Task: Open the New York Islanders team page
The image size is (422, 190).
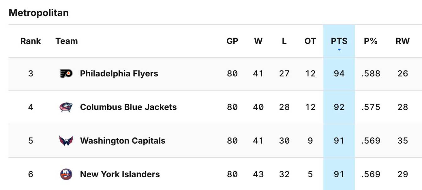Action: (x=119, y=174)
